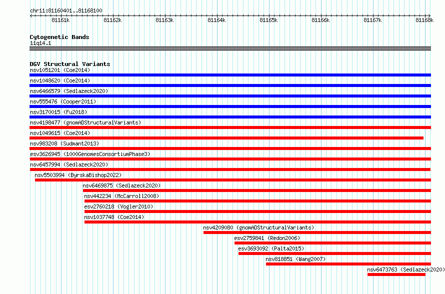
Task: Select the blue bar under nsv555476
Action: pos(230,106)
